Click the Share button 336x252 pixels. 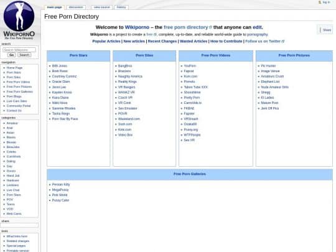coord(325,30)
